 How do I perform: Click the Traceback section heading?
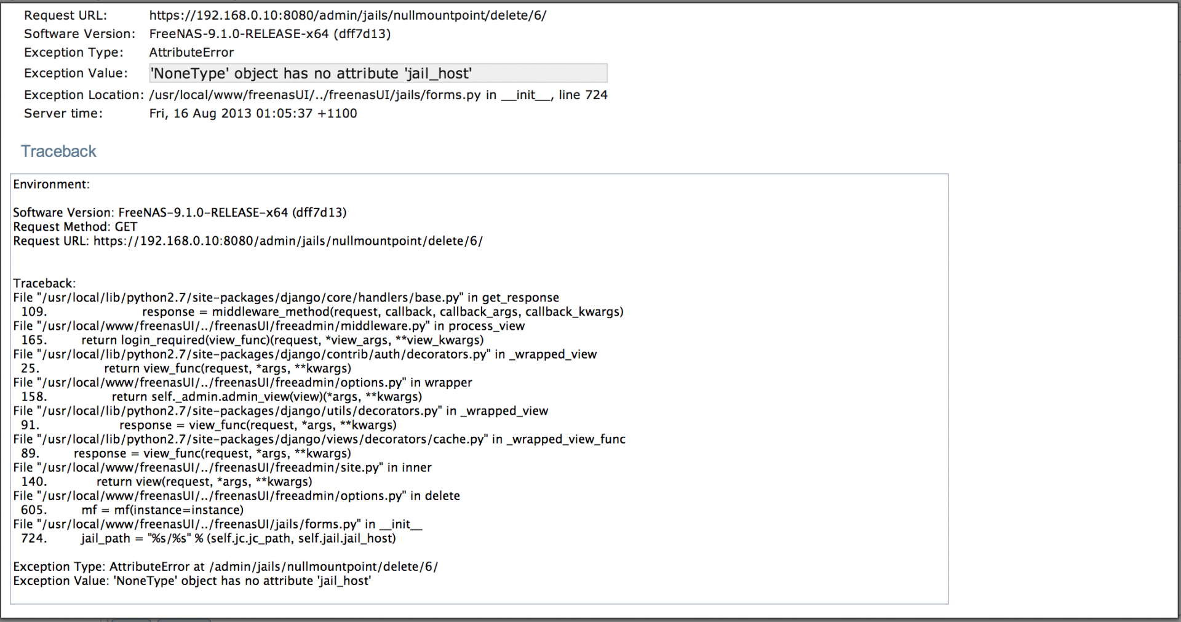58,151
